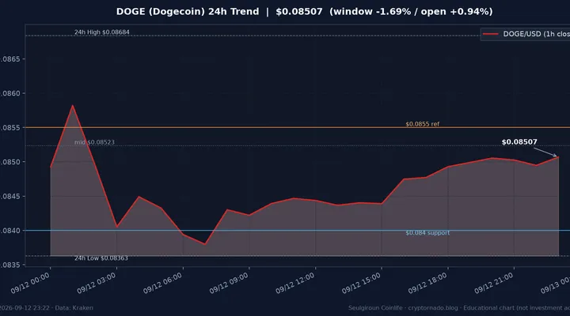The height and width of the screenshot is (316, 570).
Task: Click the 09/12 21:00 axis label
Action: (x=494, y=283)
